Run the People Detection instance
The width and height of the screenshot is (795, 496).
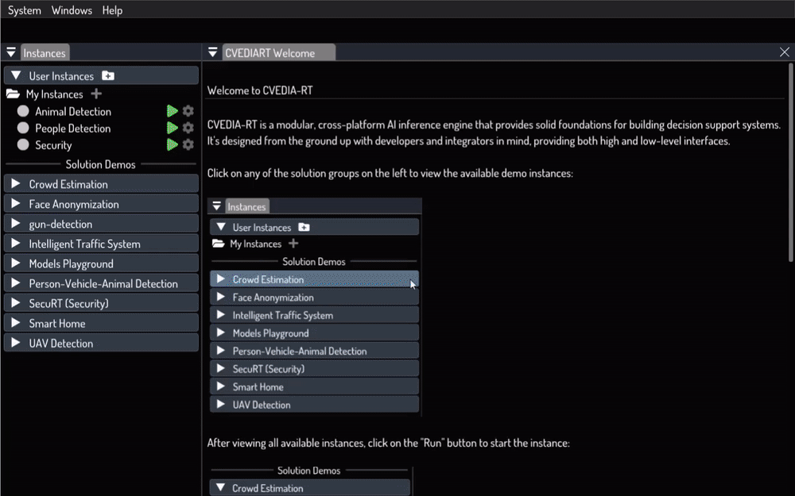coord(173,128)
